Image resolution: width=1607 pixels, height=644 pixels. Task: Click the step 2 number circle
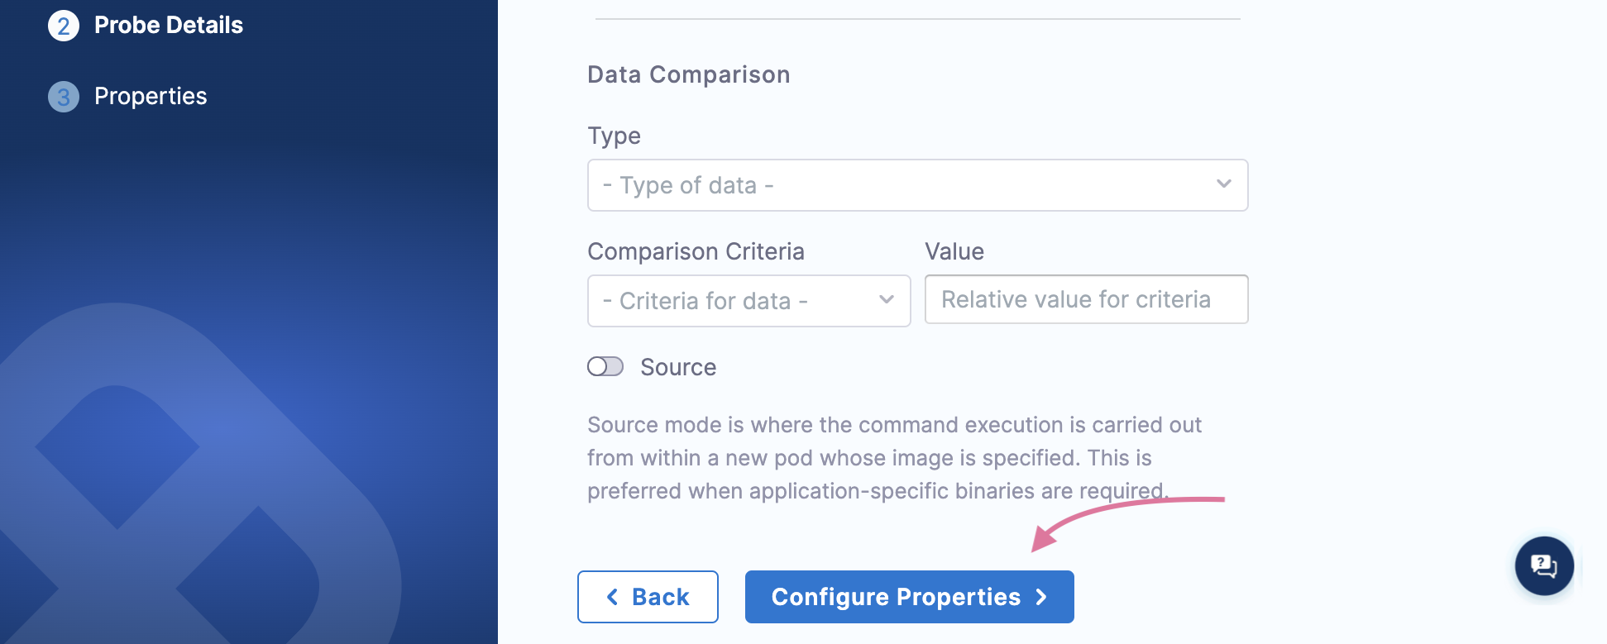[64, 26]
